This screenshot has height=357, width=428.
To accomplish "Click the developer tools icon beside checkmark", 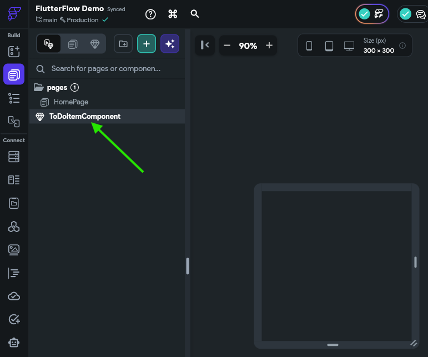I will coord(379,14).
